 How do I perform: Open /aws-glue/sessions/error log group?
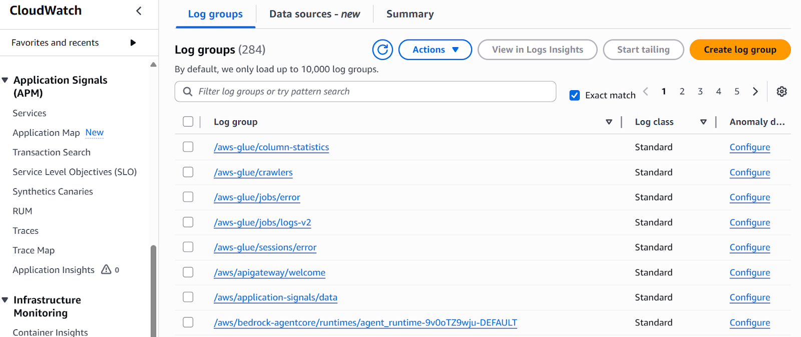coord(265,247)
